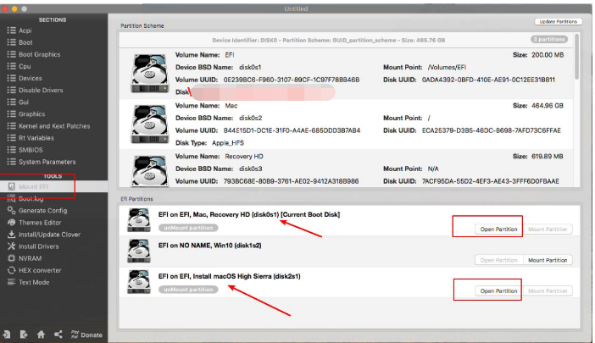Click the Mount EFI tool icon

point(11,186)
